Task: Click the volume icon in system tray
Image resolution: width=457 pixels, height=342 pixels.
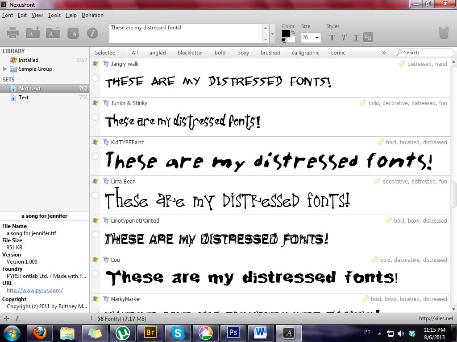Action: pyautogui.click(x=401, y=333)
